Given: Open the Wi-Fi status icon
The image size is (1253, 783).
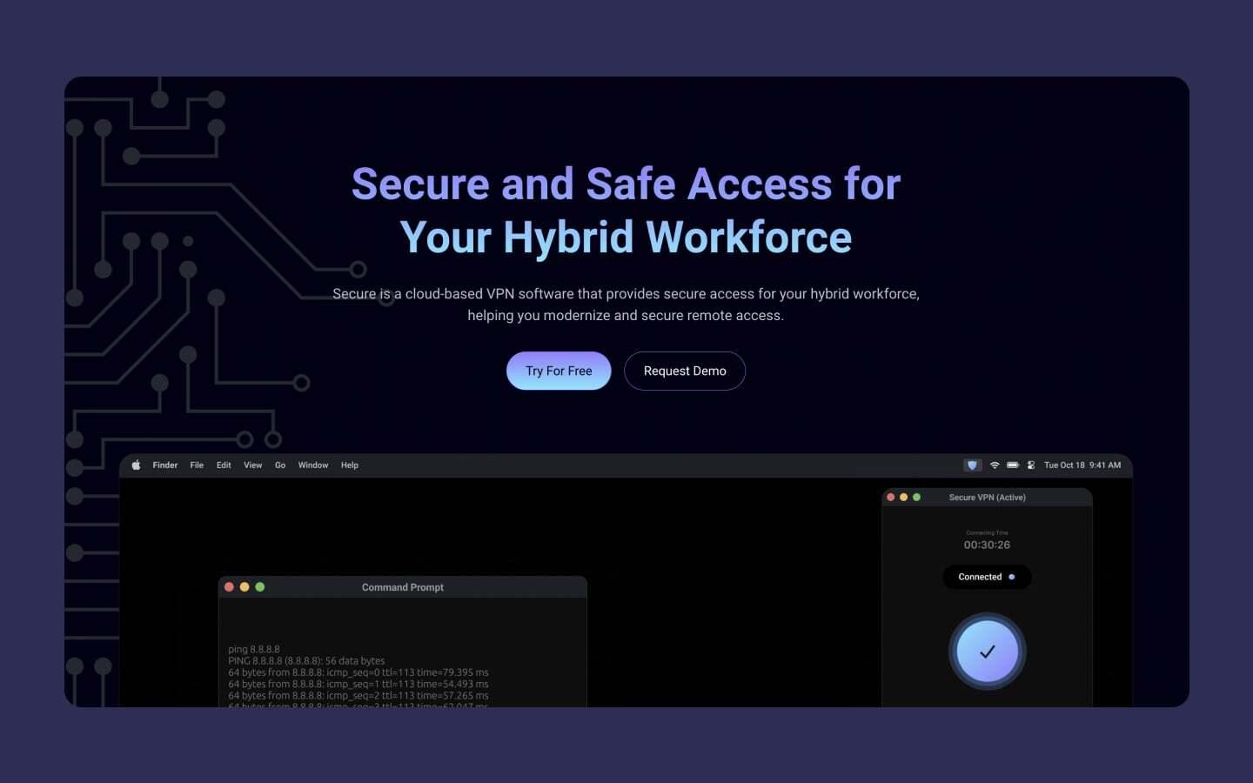Looking at the screenshot, I should [995, 465].
